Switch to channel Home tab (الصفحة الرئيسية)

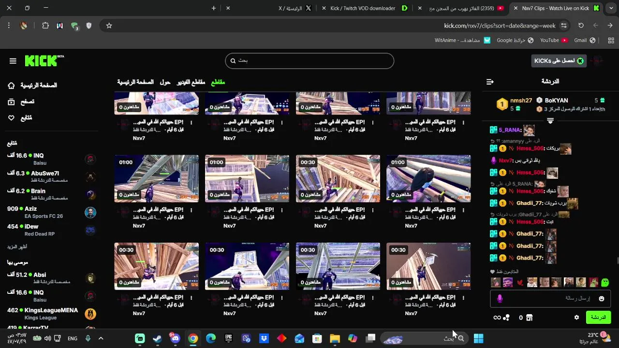tap(135, 82)
